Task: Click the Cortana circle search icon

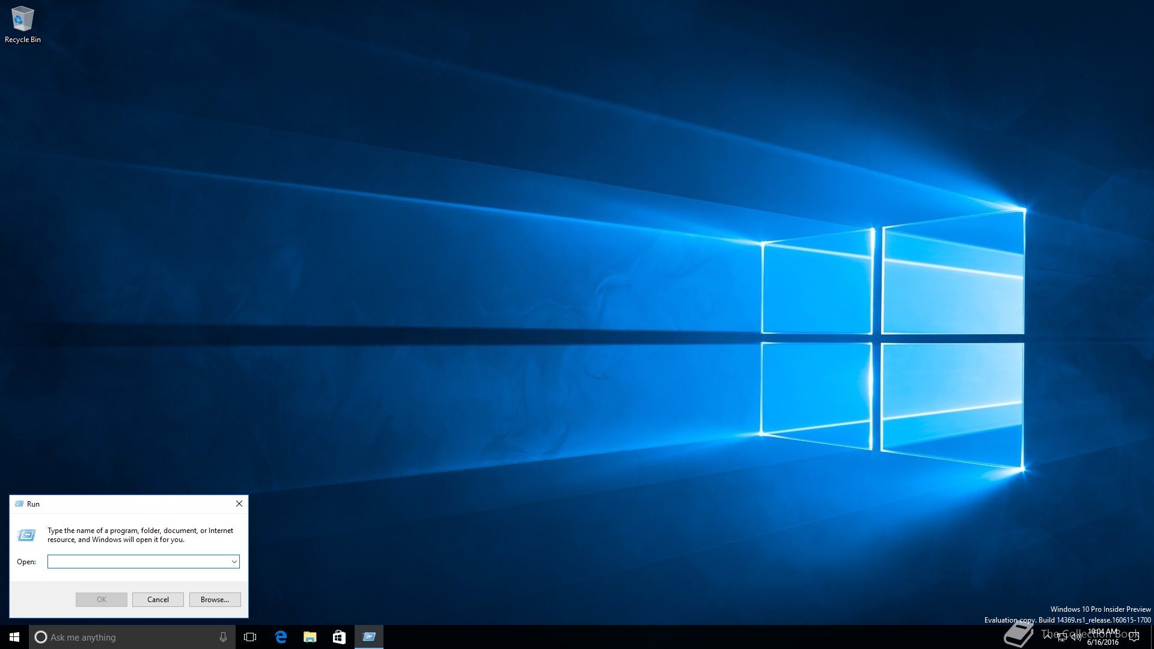Action: point(41,637)
